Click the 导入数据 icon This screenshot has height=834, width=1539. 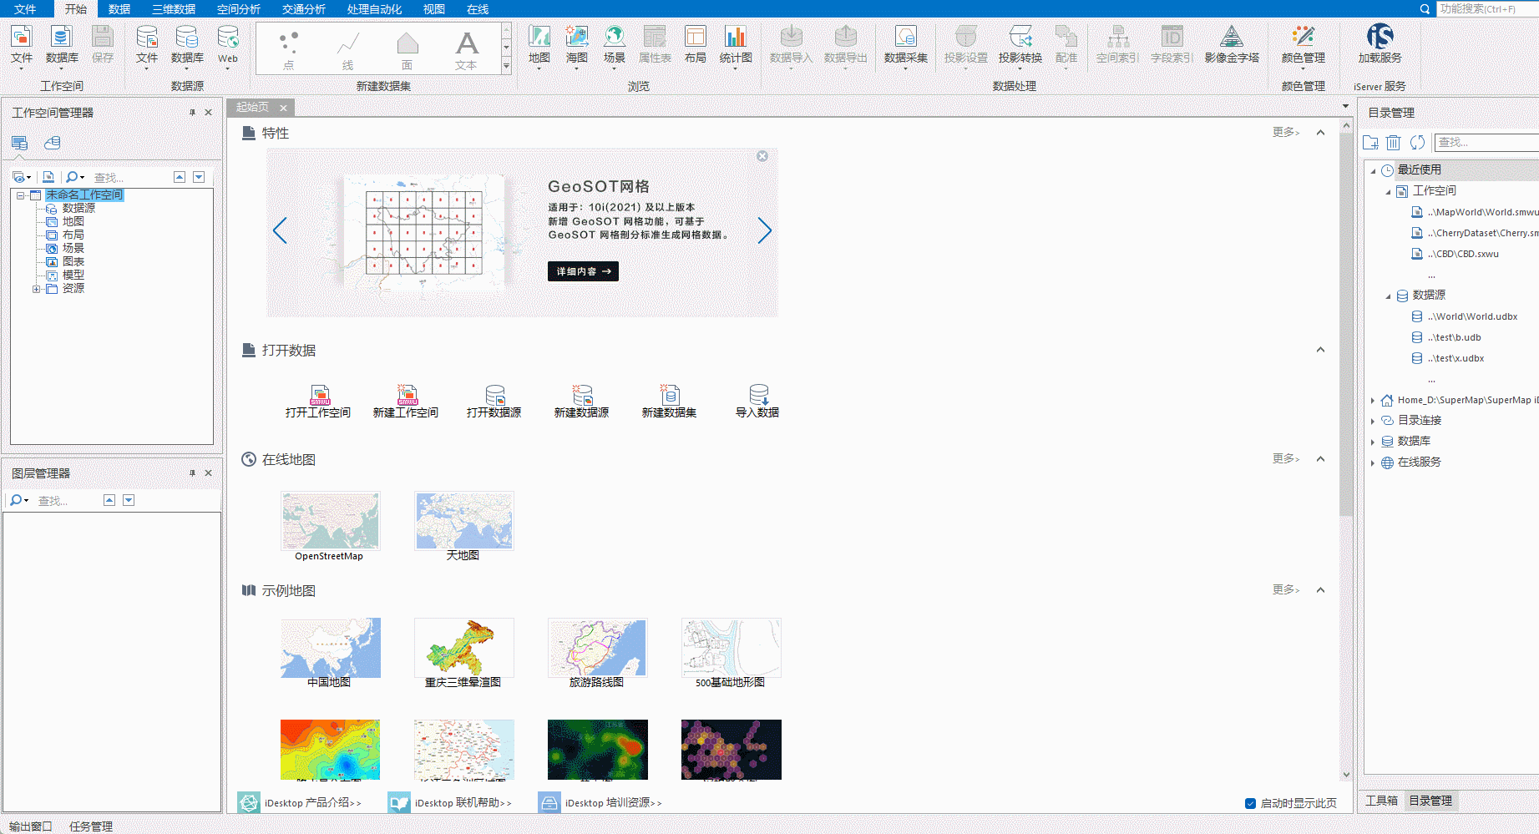(758, 394)
